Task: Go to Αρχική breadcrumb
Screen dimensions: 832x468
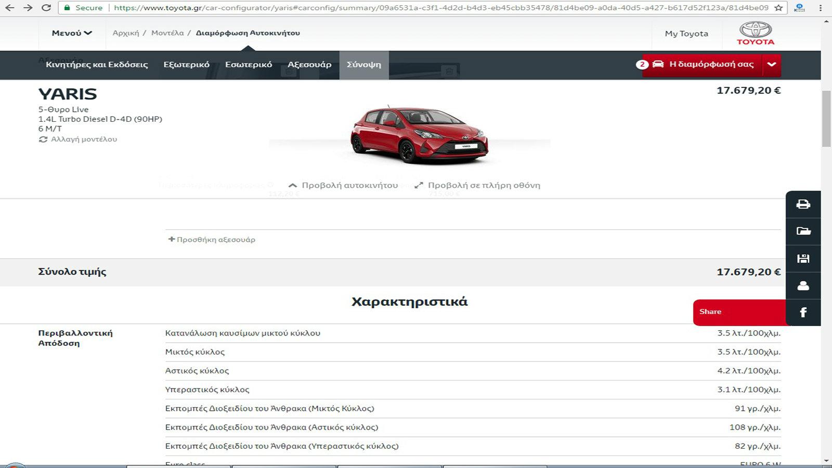Action: [x=126, y=33]
